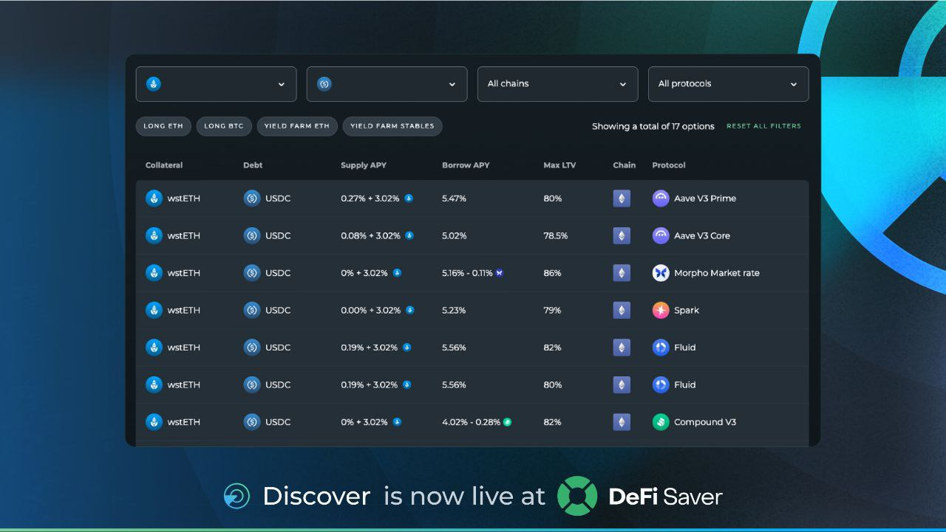Click RESET ALL FILTERS link

[763, 126]
